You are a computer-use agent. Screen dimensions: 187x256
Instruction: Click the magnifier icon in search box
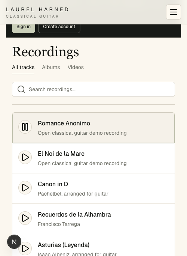pos(21,89)
